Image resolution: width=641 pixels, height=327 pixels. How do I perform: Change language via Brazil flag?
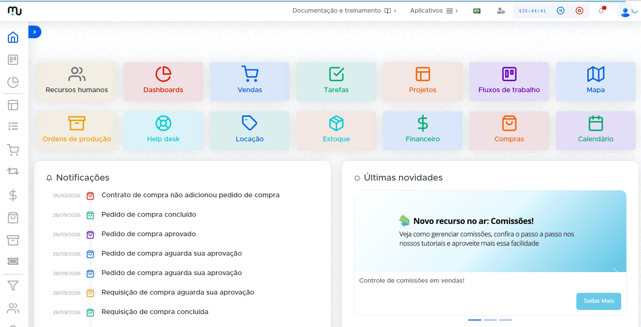coord(477,11)
